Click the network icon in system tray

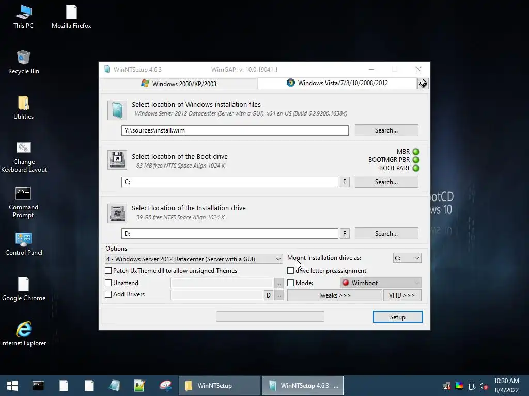[x=447, y=386]
